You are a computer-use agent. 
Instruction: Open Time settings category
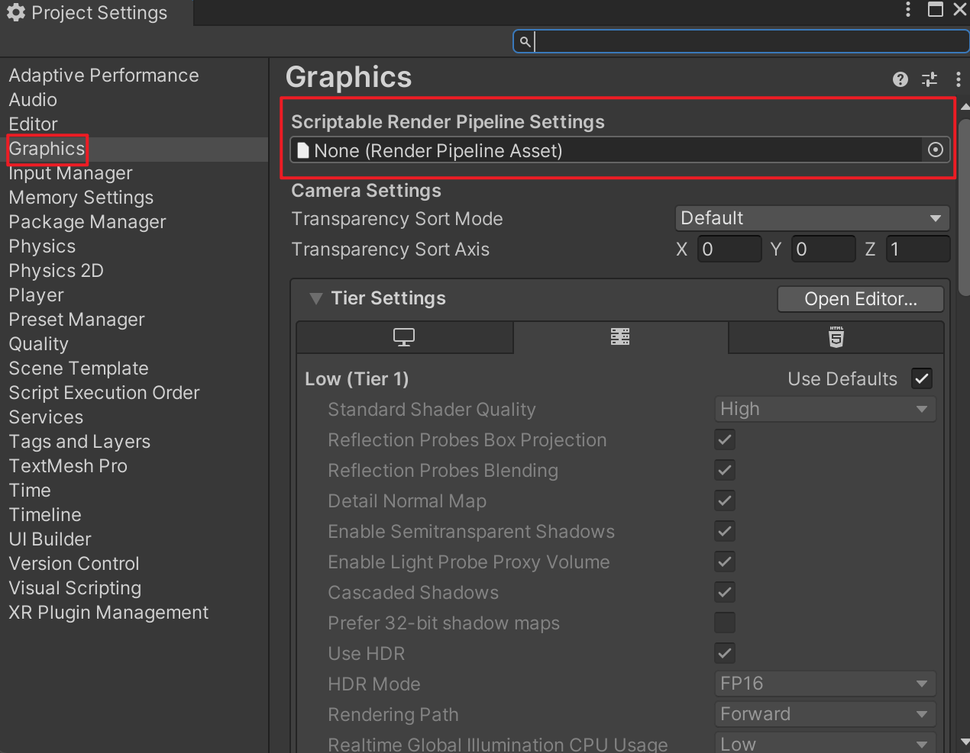pos(30,491)
